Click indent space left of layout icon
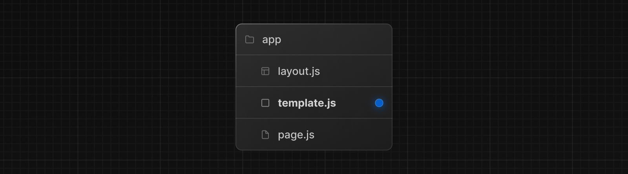Viewport: 628px width, 174px height. pos(248,71)
